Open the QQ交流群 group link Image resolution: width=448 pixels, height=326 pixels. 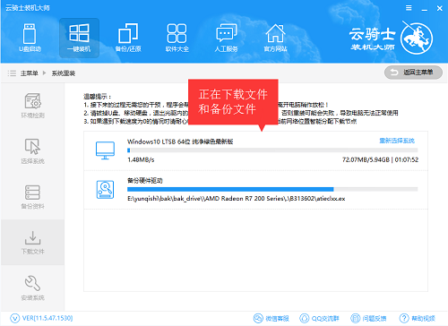pyautogui.click(x=319, y=319)
